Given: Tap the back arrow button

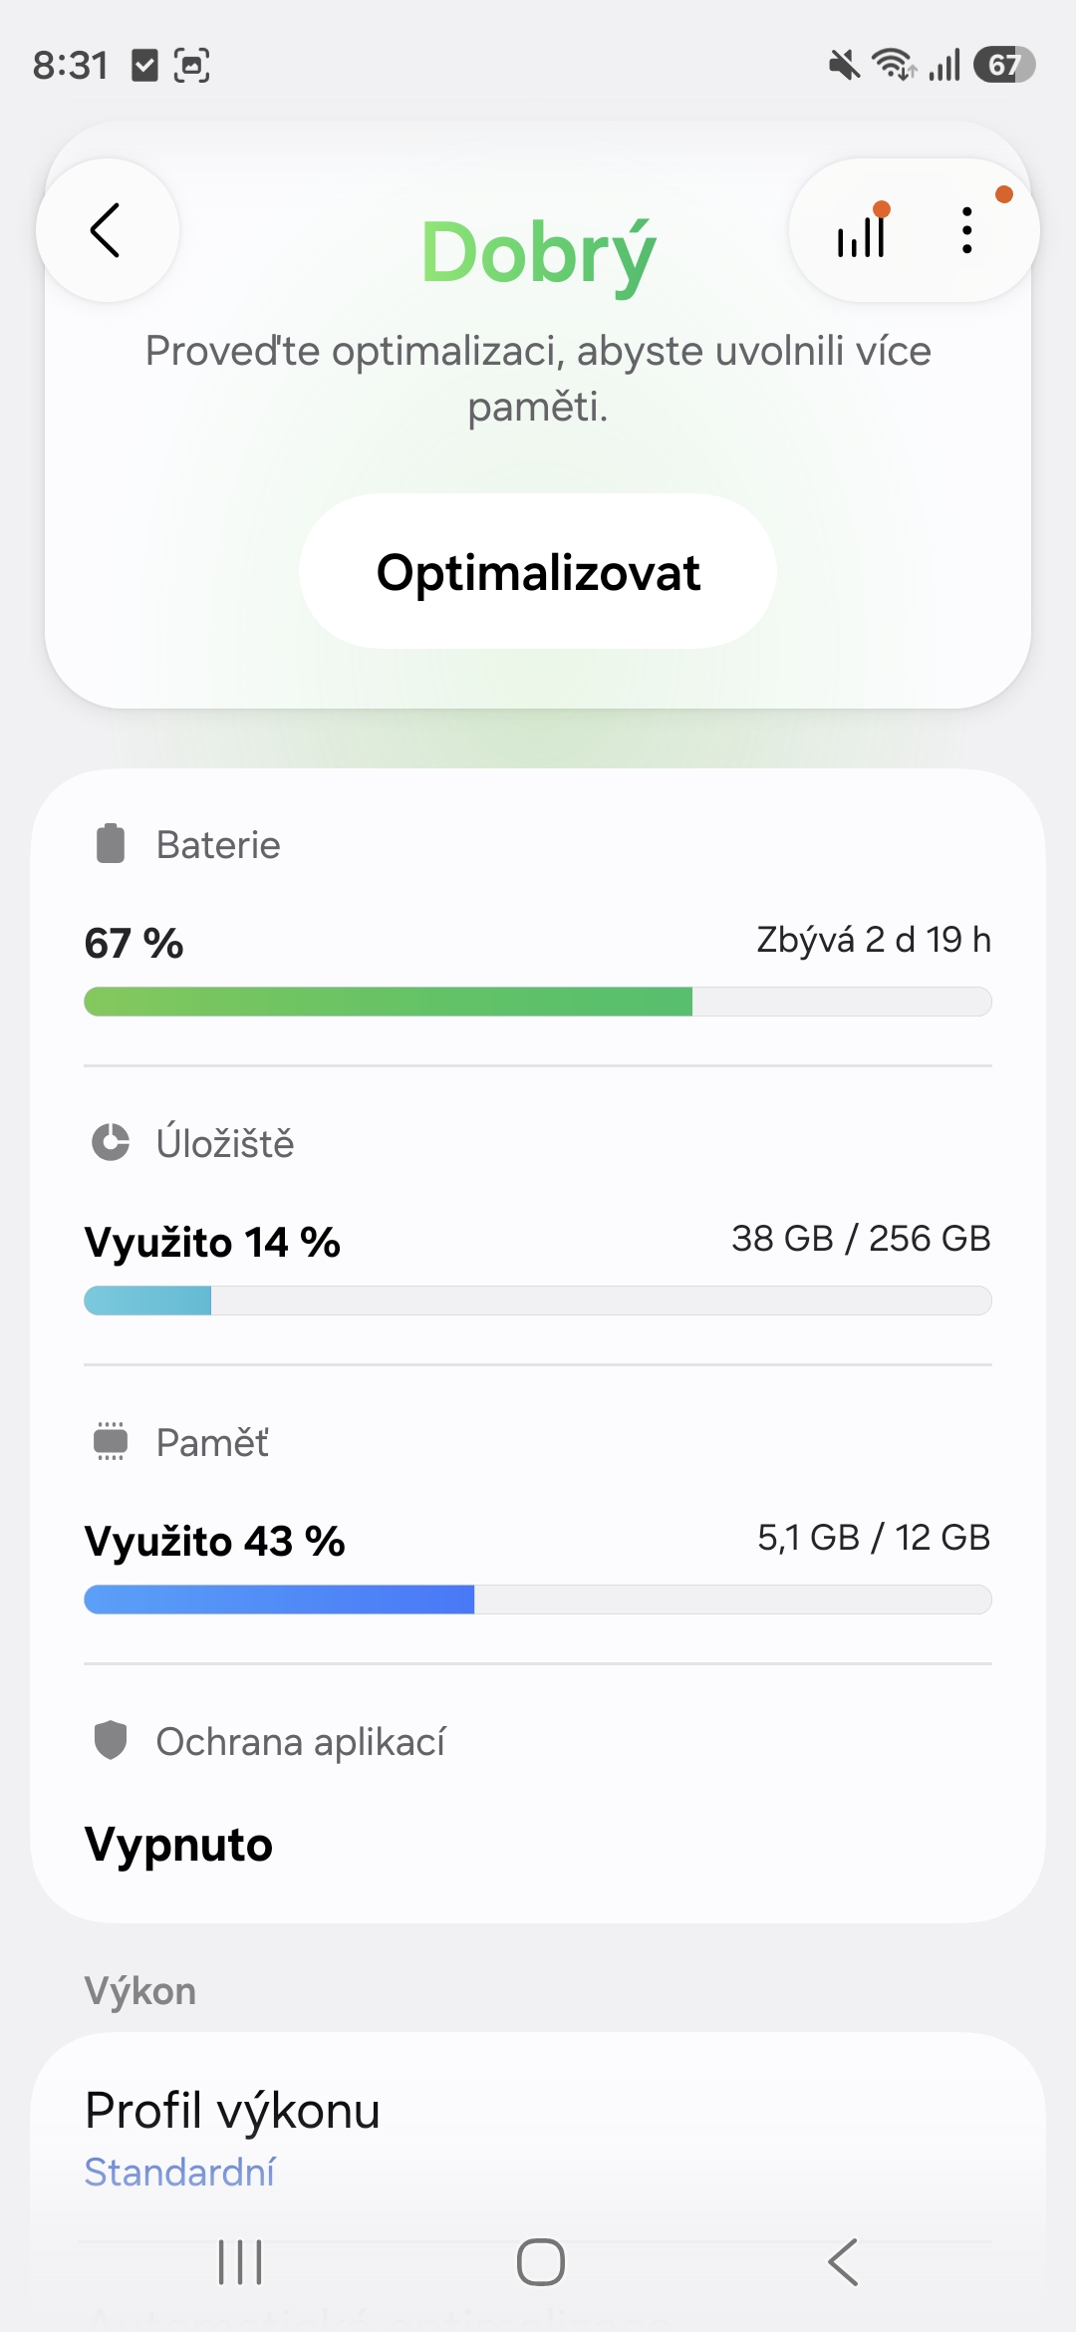Looking at the screenshot, I should [108, 230].
